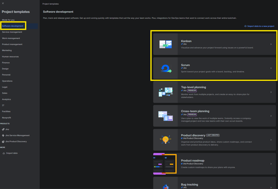Viewport: 278px width, 189px height.
Task: Select Product roadmap template title
Action: pyautogui.click(x=193, y=160)
